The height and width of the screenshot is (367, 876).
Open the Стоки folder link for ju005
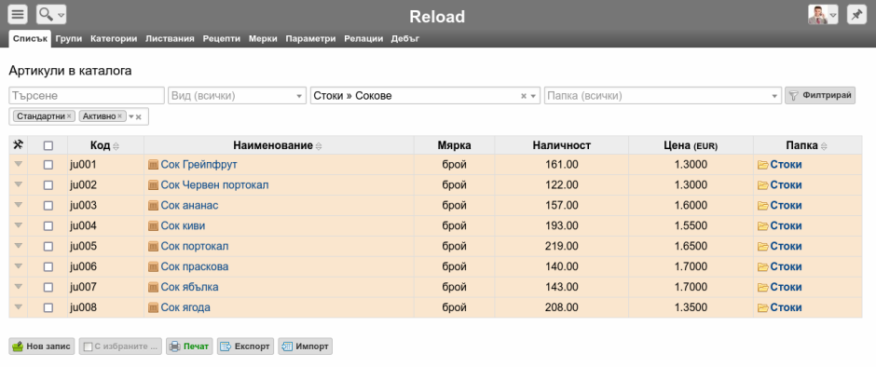[x=786, y=246]
